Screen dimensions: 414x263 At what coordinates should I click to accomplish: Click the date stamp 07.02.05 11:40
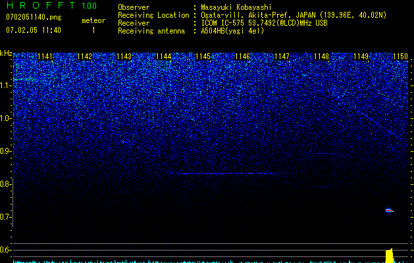tap(34, 30)
